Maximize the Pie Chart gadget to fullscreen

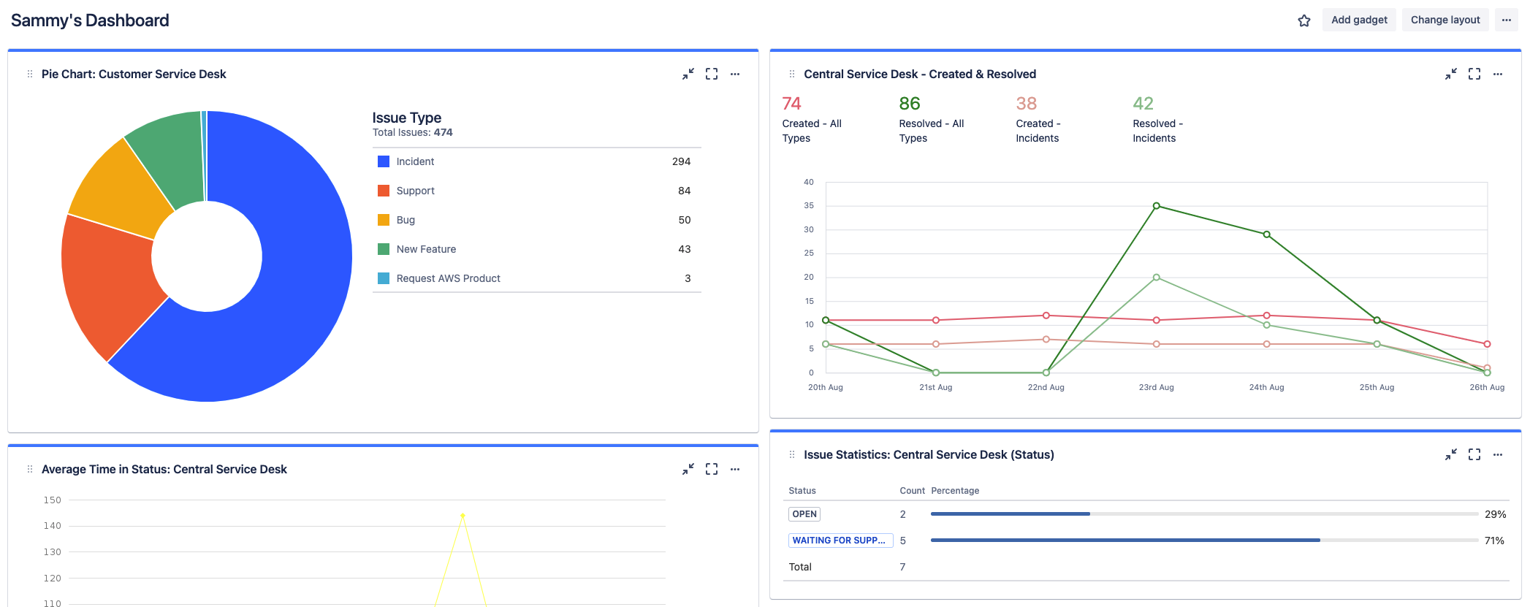[712, 74]
